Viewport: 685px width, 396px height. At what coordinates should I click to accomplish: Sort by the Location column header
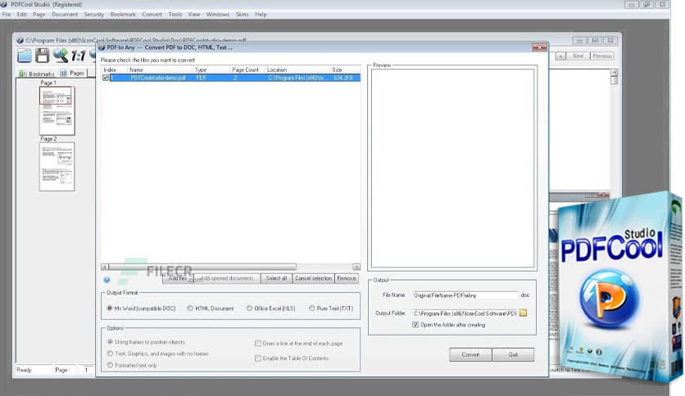[297, 70]
